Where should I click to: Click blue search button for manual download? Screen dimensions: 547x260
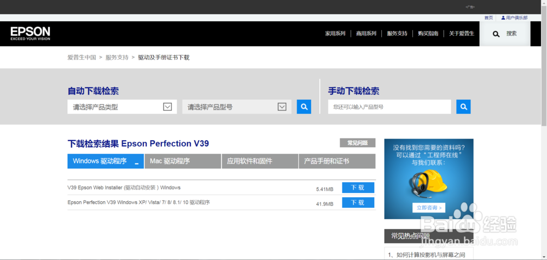(463, 107)
